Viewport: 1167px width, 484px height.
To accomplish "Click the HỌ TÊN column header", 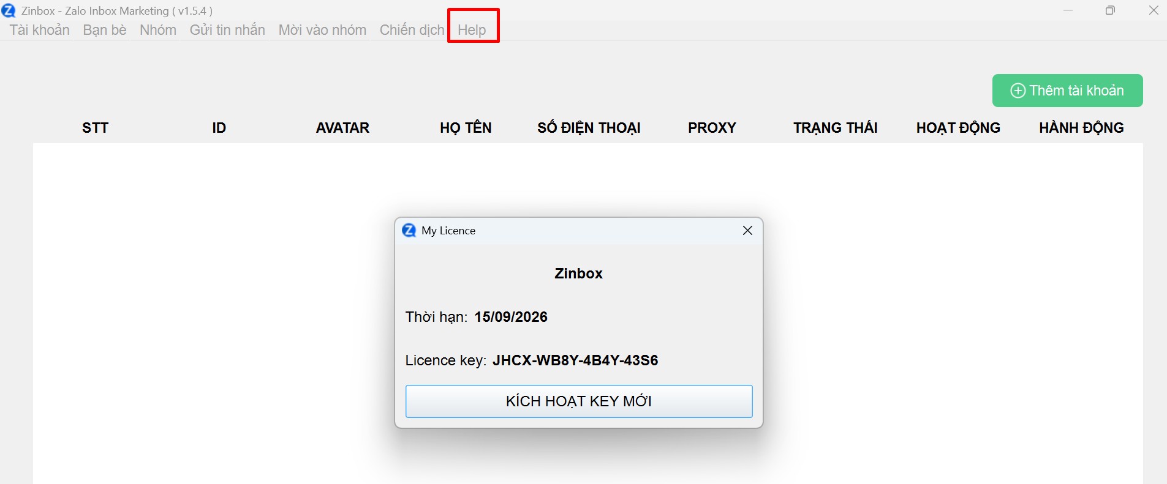I will click(466, 128).
